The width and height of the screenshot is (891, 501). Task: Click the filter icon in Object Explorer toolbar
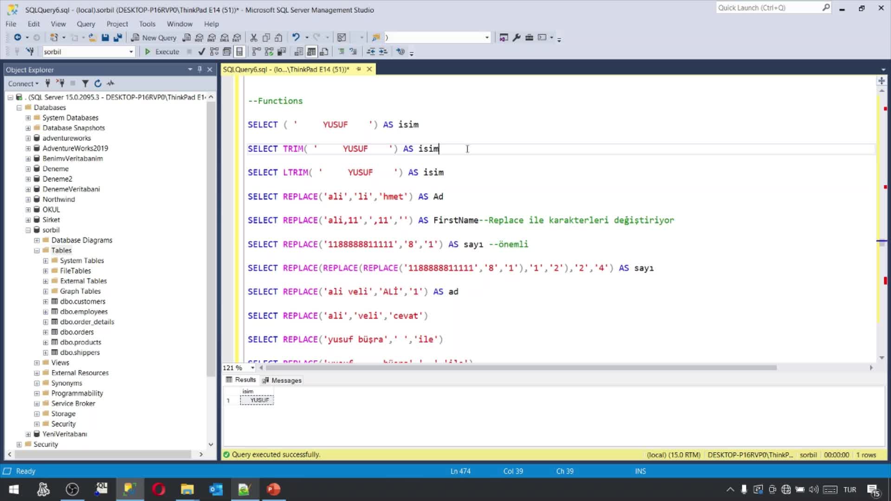tap(86, 83)
